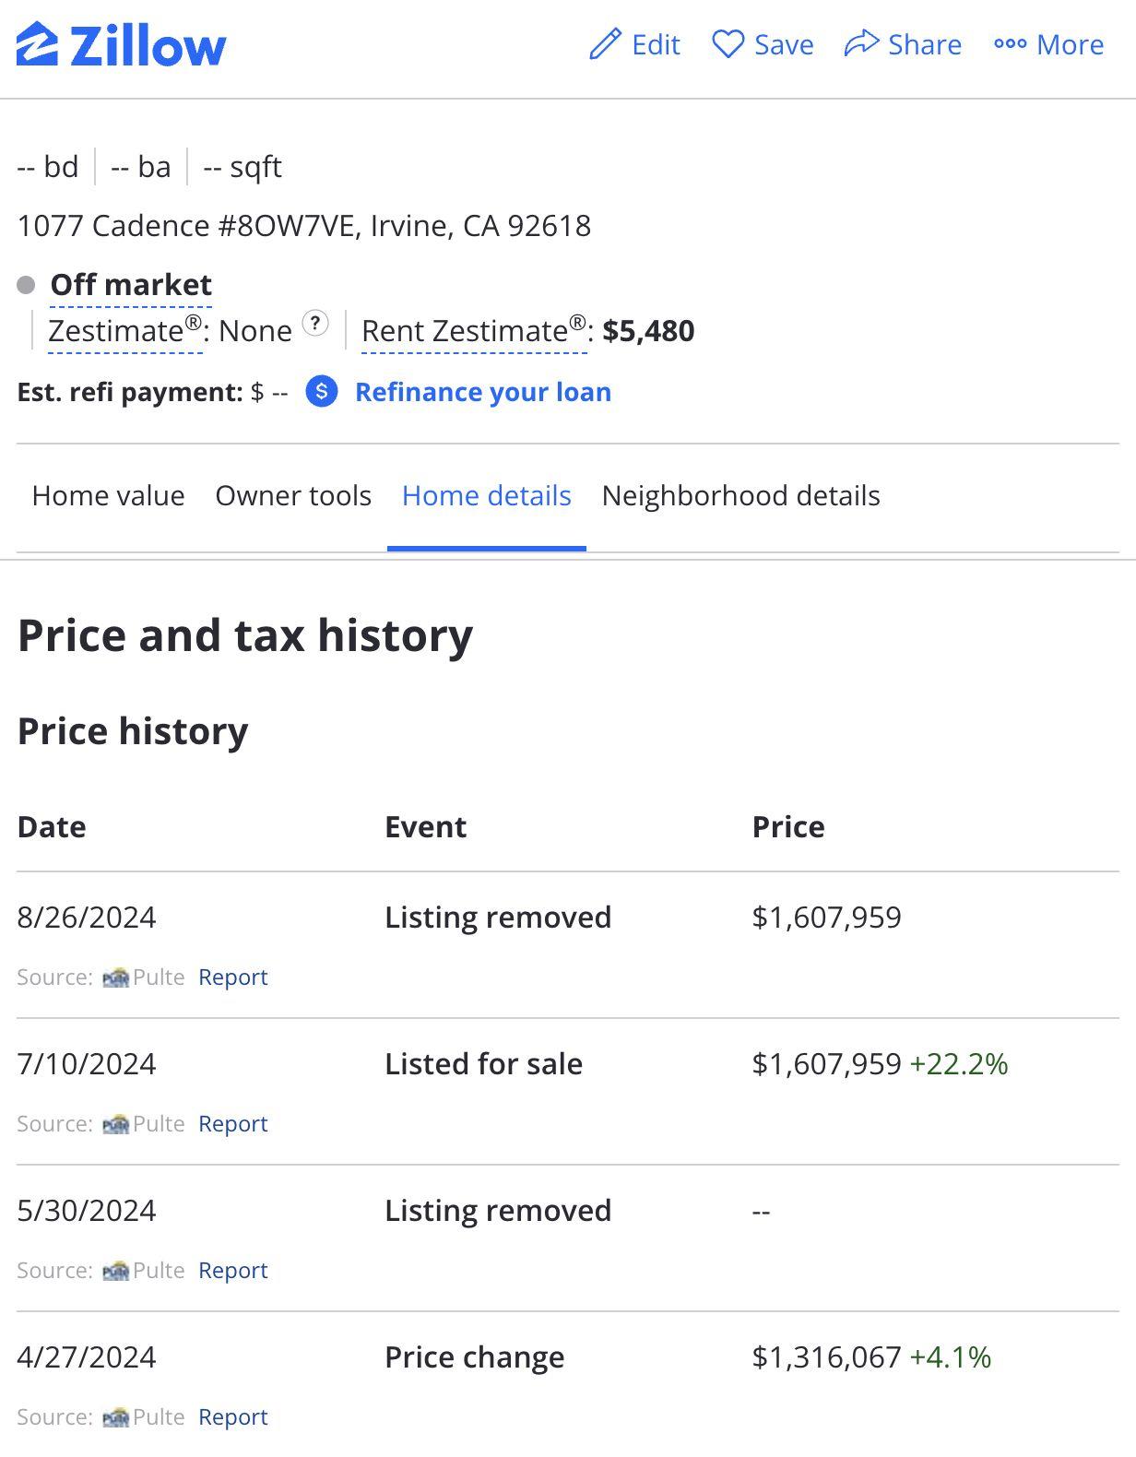Click the Pulte logo beside 8/26/2024 source
The width and height of the screenshot is (1136, 1457).
click(x=115, y=977)
